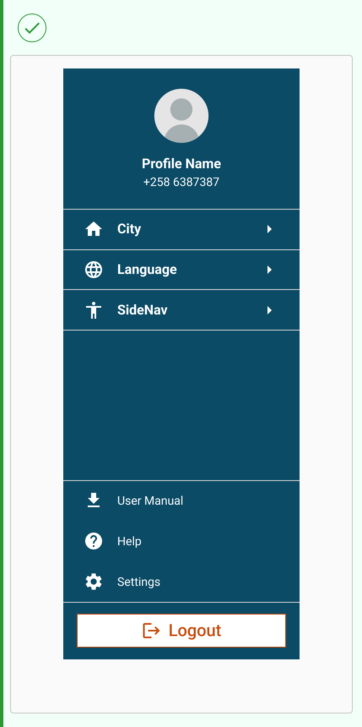The height and width of the screenshot is (727, 362).
Task: Expand the Language submenu arrow
Action: point(269,270)
